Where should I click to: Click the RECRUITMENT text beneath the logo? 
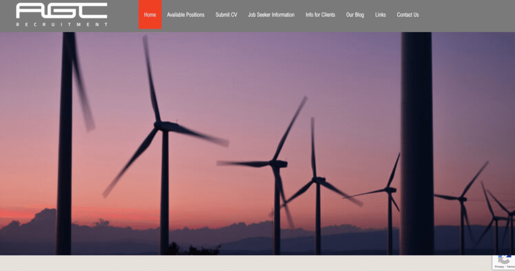(x=61, y=24)
